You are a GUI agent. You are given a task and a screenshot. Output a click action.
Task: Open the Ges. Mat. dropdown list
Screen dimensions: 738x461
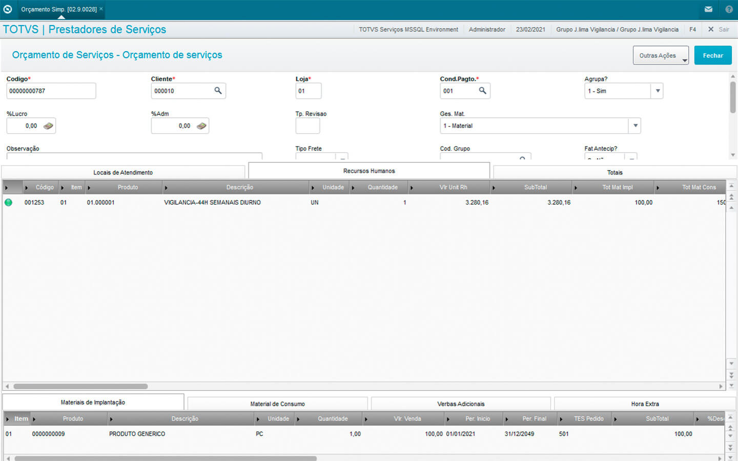[635, 126]
